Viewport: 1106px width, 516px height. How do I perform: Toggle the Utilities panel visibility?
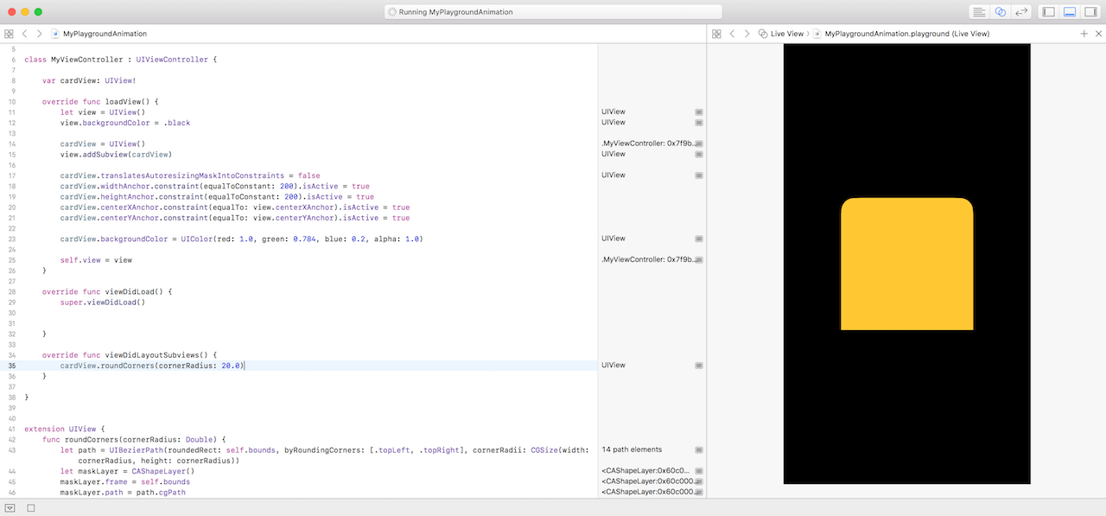(1090, 12)
